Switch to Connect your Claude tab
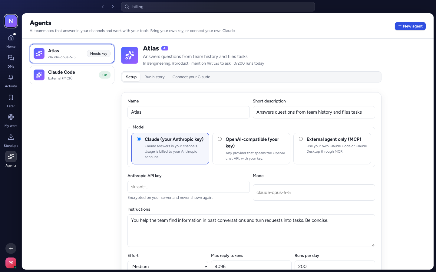Image resolution: width=436 pixels, height=272 pixels. pyautogui.click(x=191, y=77)
